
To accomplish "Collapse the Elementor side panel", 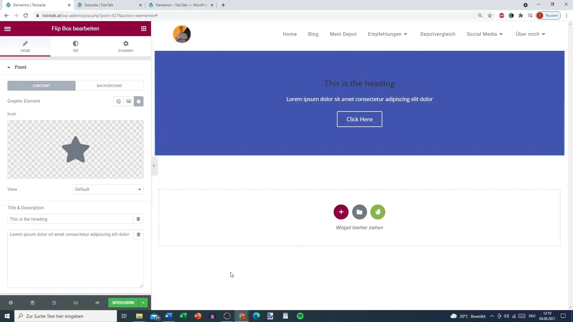I will pos(154,165).
